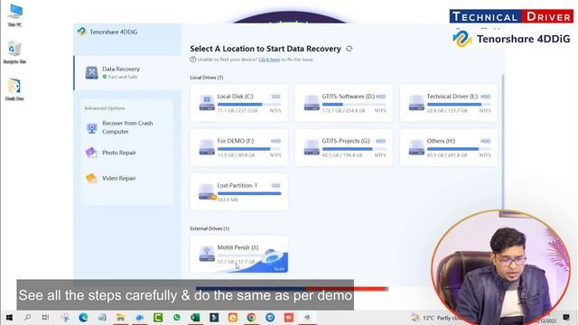Click the Lost Partition-1 usage bar
This screenshot has width=578, height=325.
tap(249, 193)
